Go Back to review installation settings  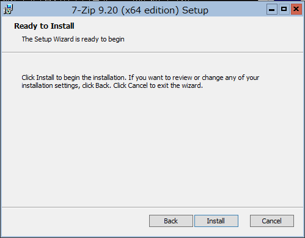pyautogui.click(x=171, y=221)
